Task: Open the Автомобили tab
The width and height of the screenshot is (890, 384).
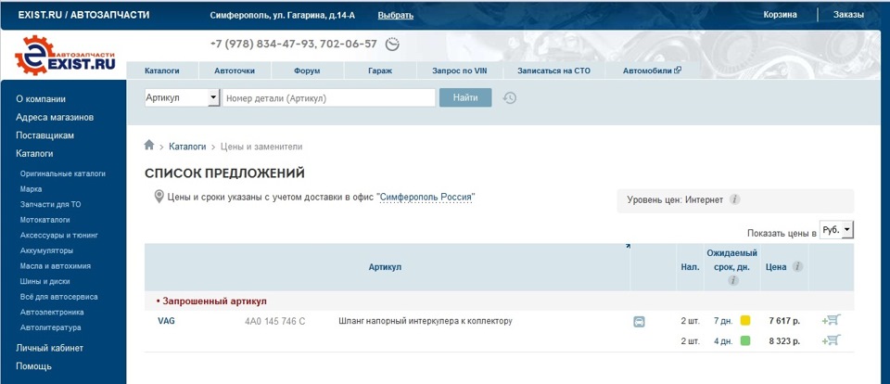Action: pos(652,71)
